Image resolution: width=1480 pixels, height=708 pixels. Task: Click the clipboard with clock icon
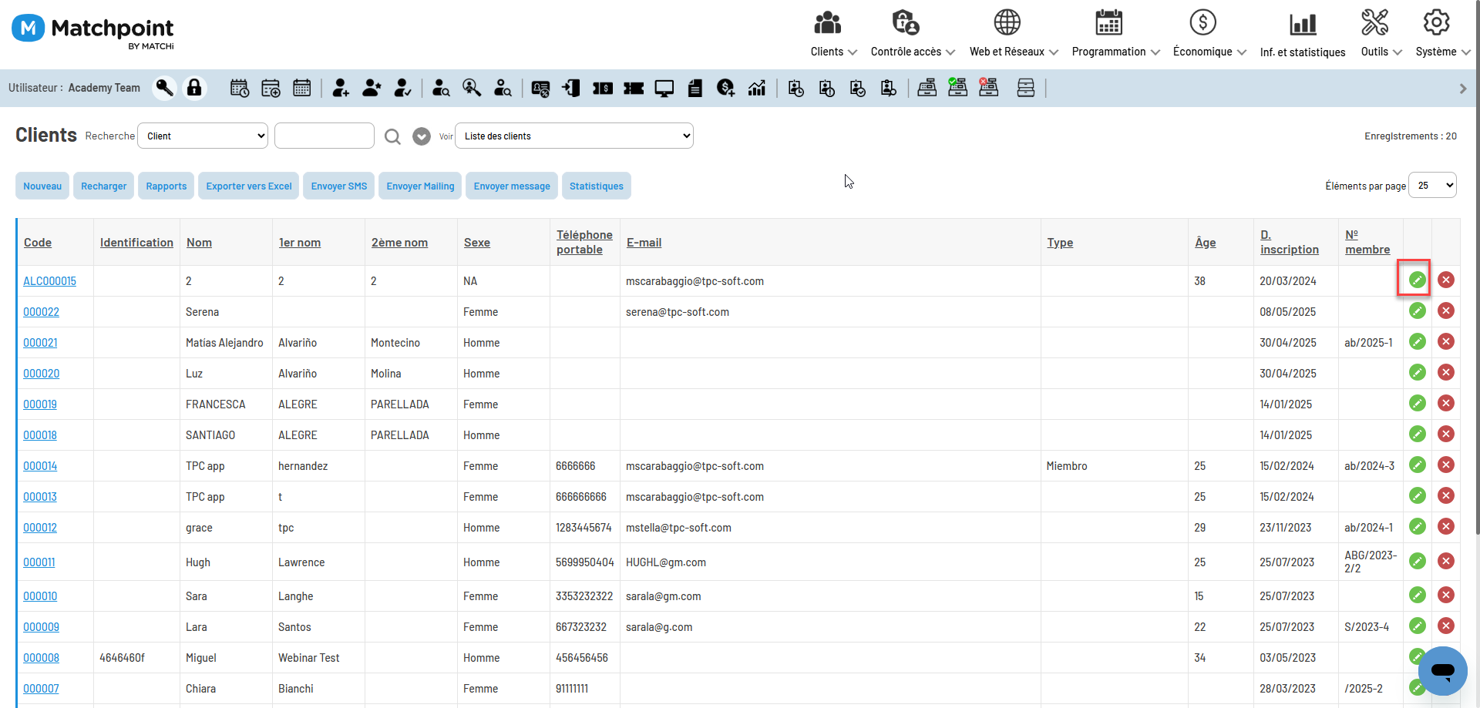796,89
